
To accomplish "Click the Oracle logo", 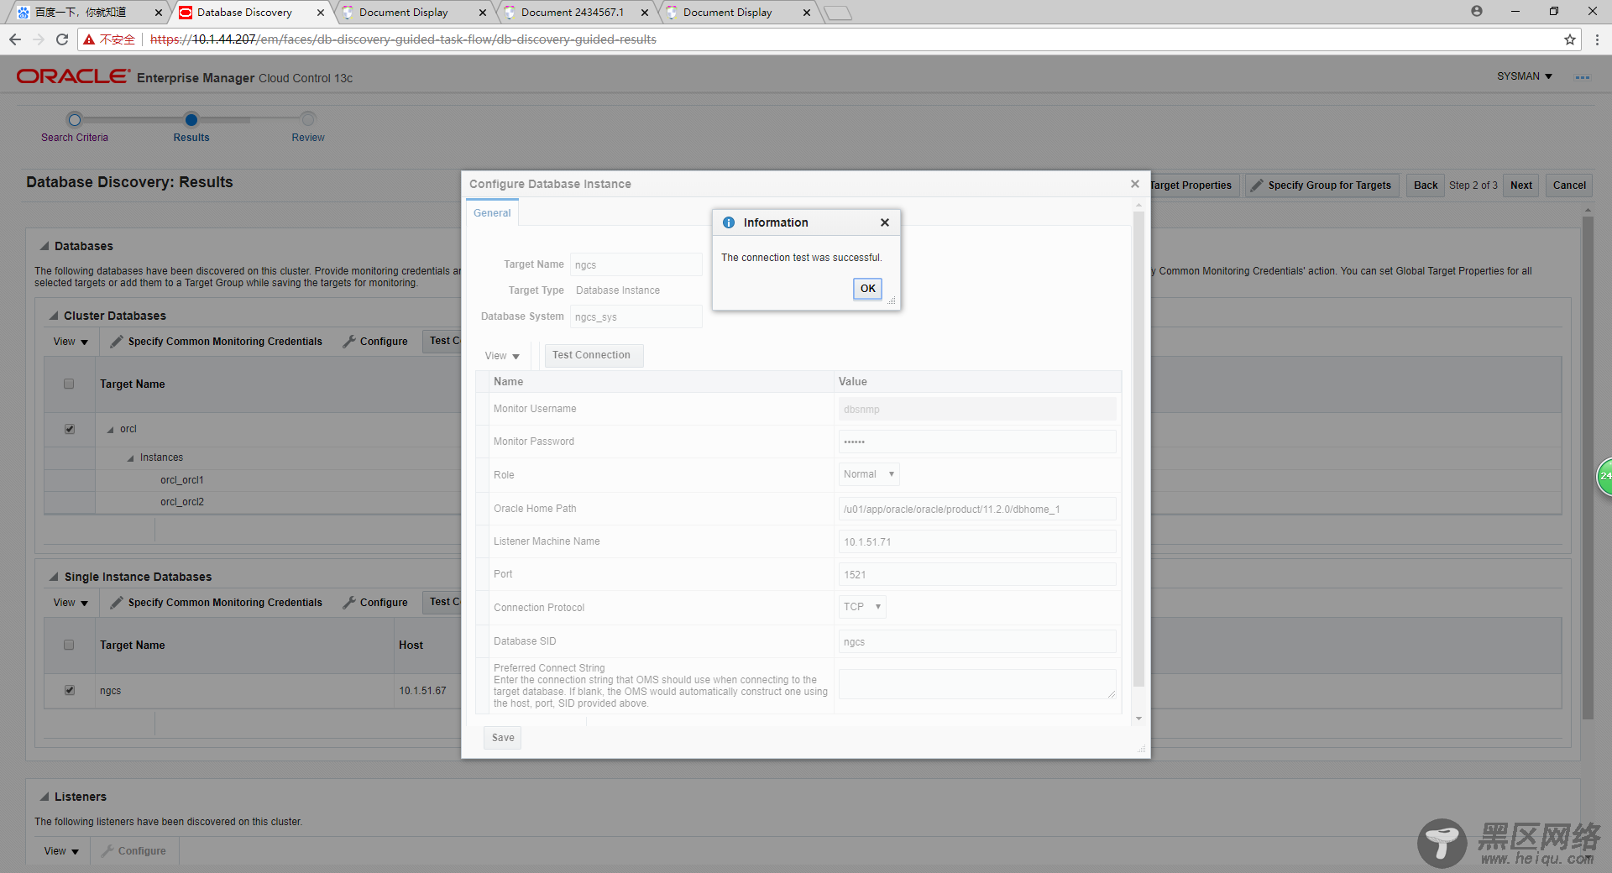I will tap(73, 76).
